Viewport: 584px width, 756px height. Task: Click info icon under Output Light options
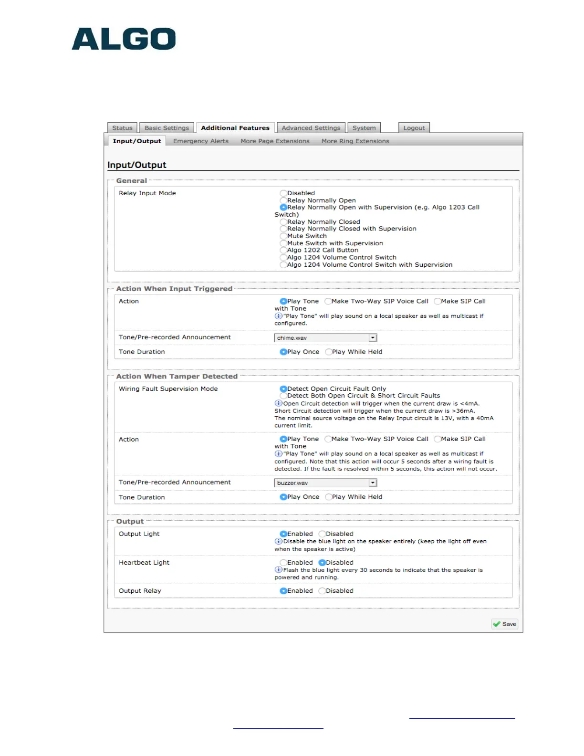point(278,541)
